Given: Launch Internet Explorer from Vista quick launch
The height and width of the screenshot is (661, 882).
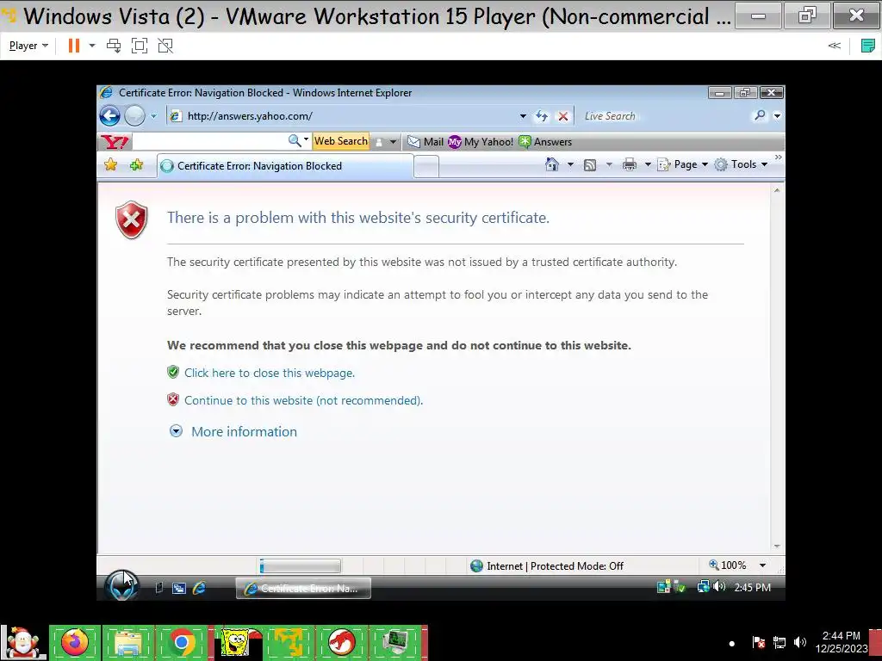Looking at the screenshot, I should coord(199,588).
